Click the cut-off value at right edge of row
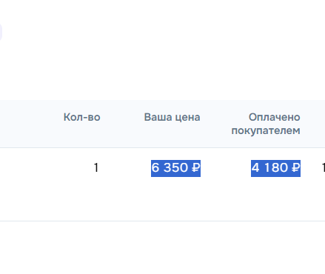The width and height of the screenshot is (325, 274). 324,168
